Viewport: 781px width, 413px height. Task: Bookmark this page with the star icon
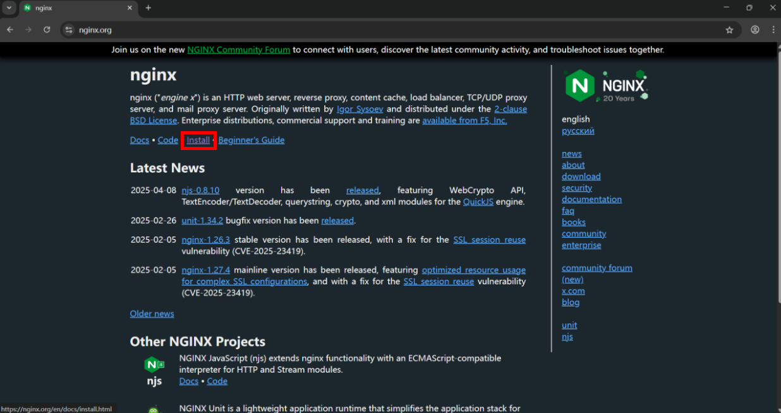pos(729,30)
